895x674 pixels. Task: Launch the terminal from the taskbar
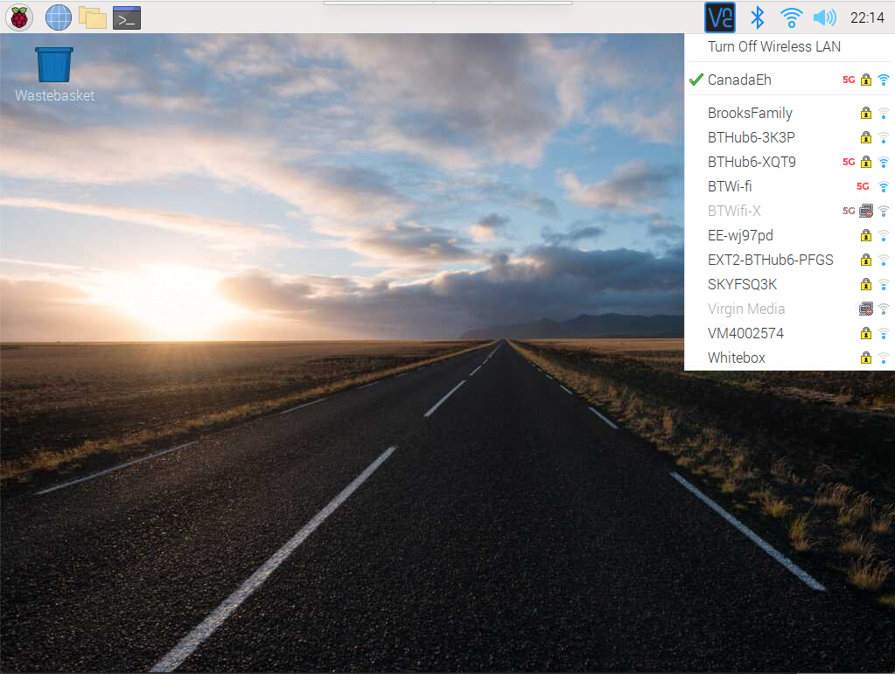(x=127, y=17)
